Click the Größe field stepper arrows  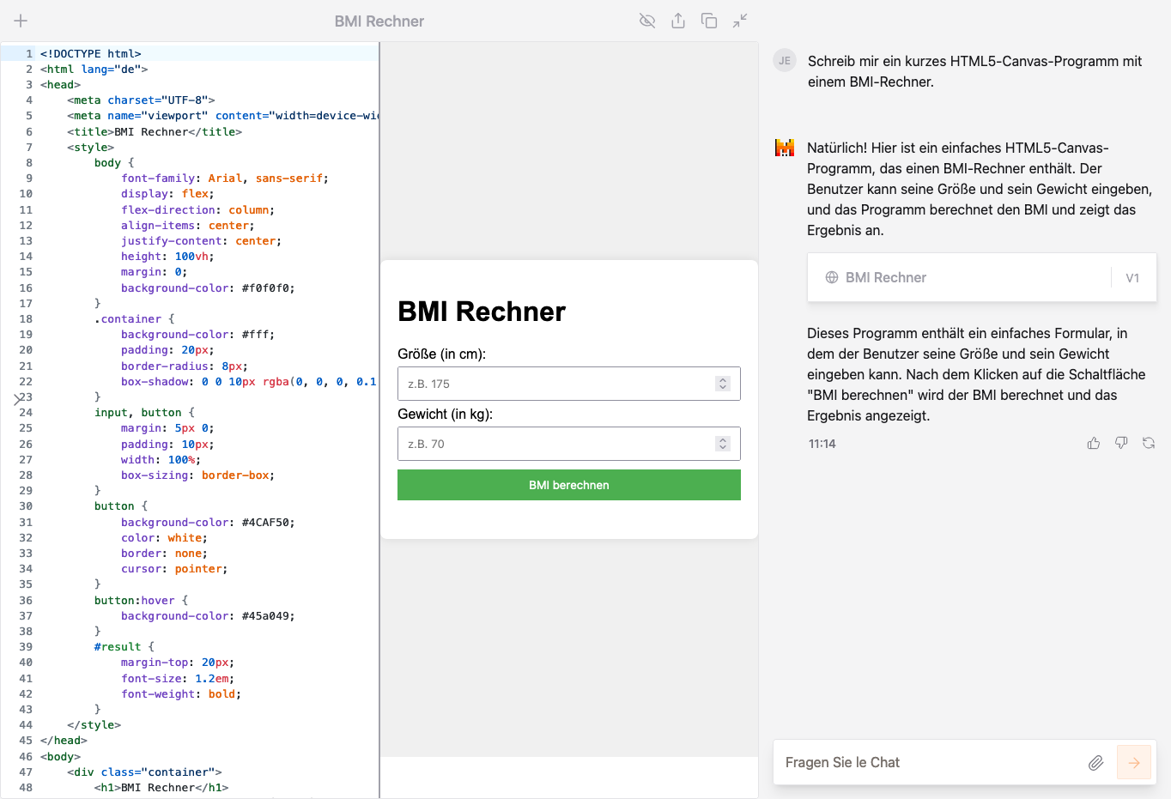[x=723, y=384]
